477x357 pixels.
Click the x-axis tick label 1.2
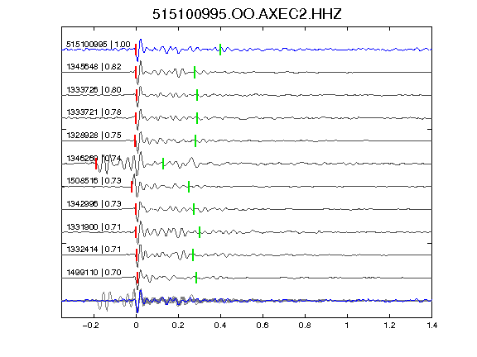(389, 326)
